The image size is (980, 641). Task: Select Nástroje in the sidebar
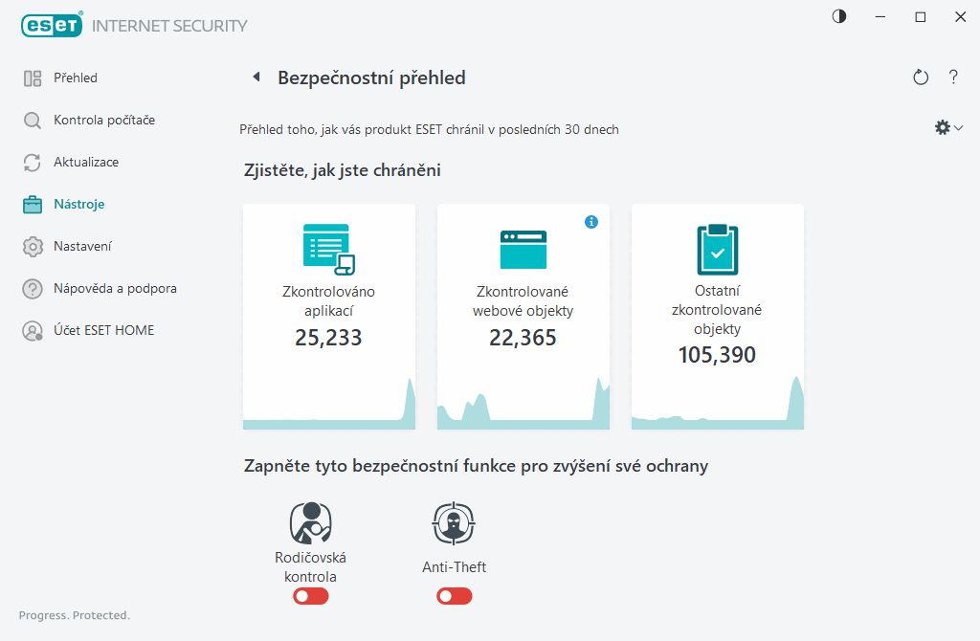click(x=78, y=204)
